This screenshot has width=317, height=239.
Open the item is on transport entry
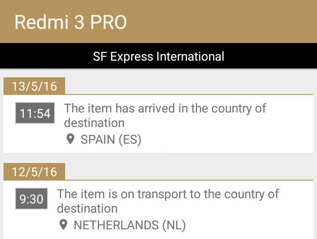coord(168,201)
